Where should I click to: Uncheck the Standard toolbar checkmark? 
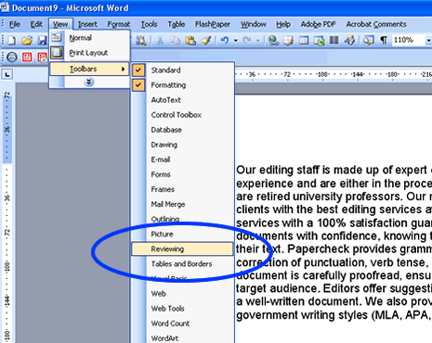click(138, 70)
